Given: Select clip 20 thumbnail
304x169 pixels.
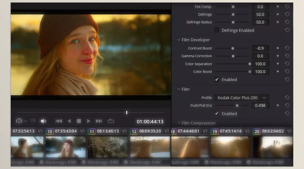Looking at the screenshot, I should pos(273,147).
